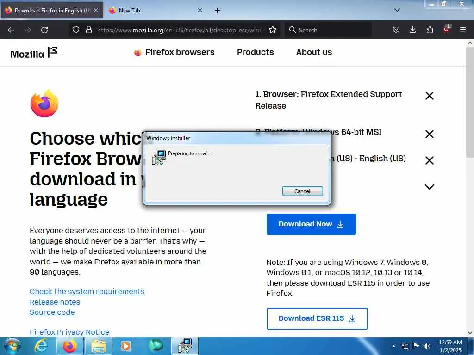Go back to the previous page
The width and height of the screenshot is (474, 355).
[x=11, y=30]
